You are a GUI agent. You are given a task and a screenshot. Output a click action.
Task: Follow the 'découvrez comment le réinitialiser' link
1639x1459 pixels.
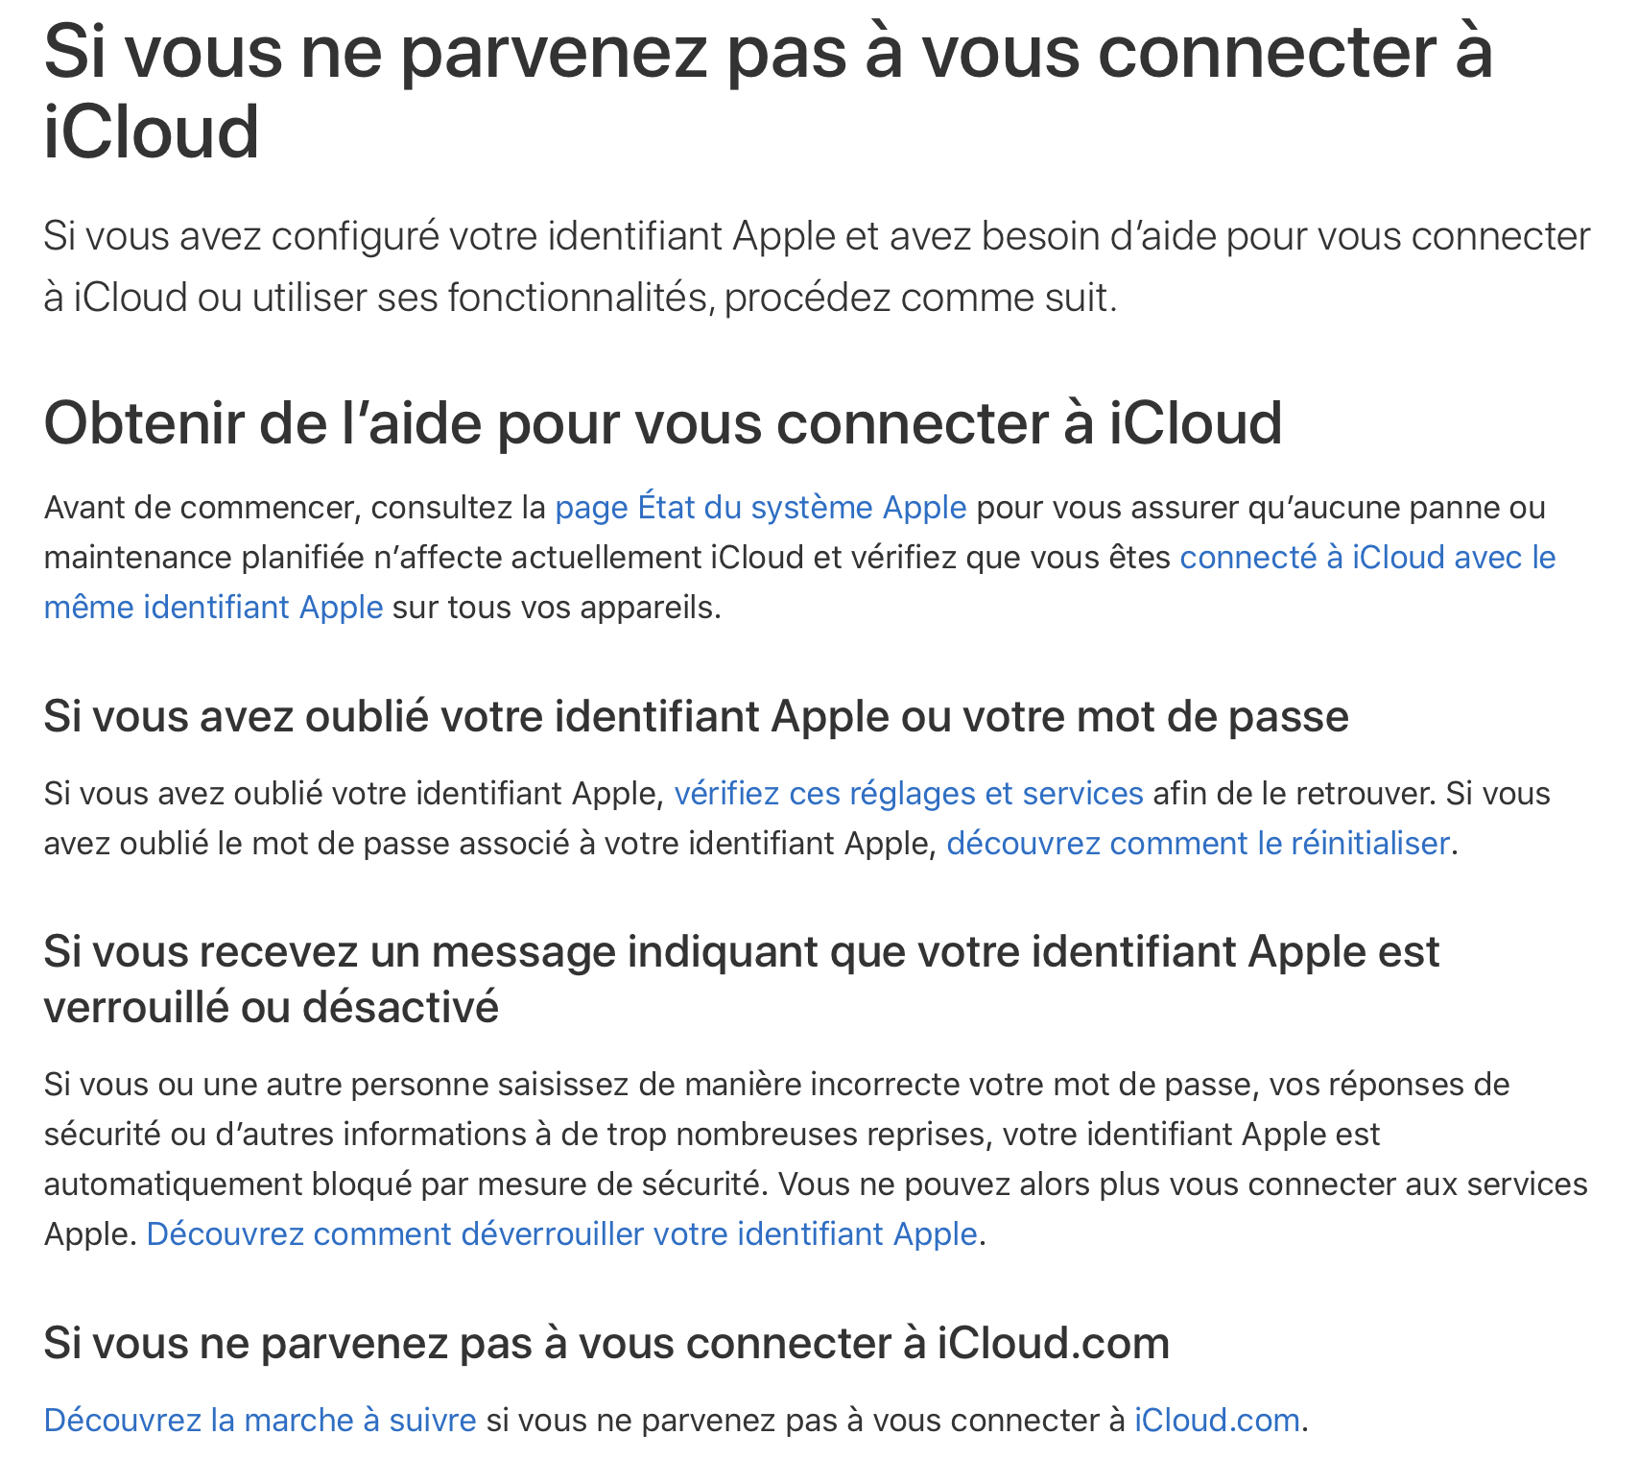(x=1197, y=844)
